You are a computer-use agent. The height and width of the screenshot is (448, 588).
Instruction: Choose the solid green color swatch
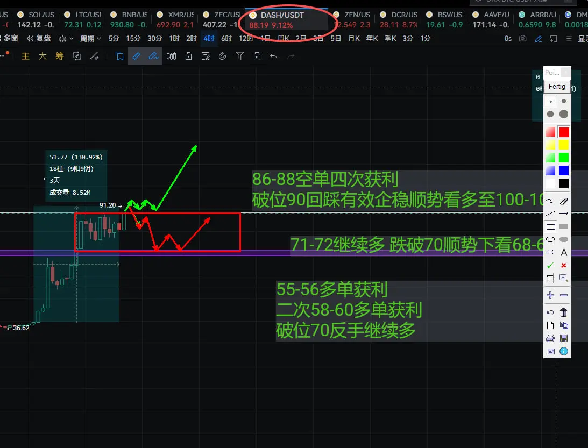pyautogui.click(x=564, y=158)
